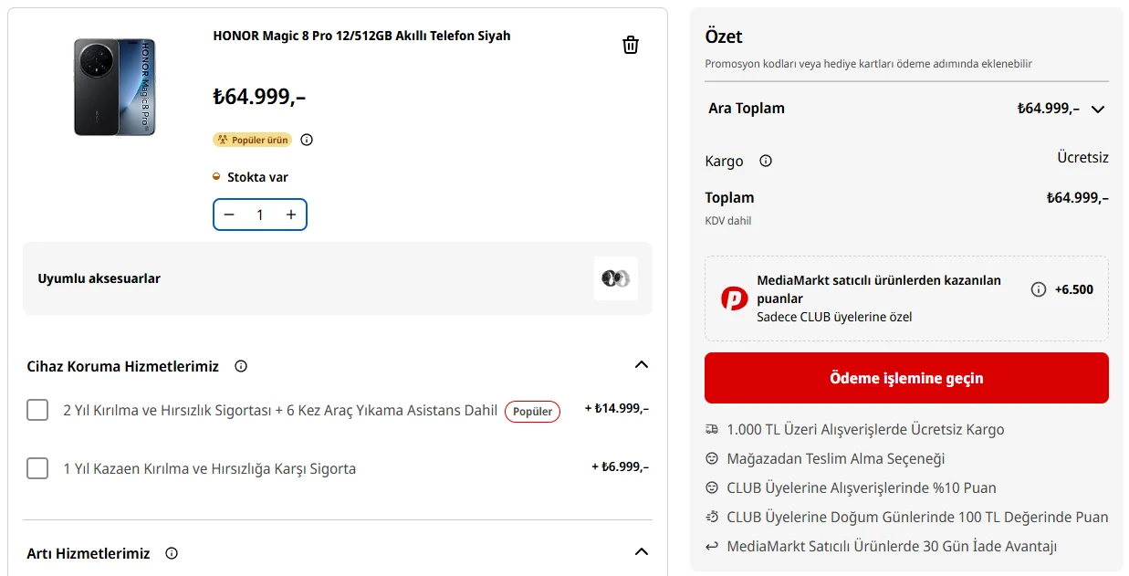This screenshot has width=1129, height=576.
Task: Click Sadece CLUB üyelerine özel text
Action: [x=834, y=317]
